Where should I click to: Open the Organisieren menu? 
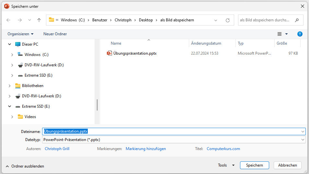pos(20,34)
